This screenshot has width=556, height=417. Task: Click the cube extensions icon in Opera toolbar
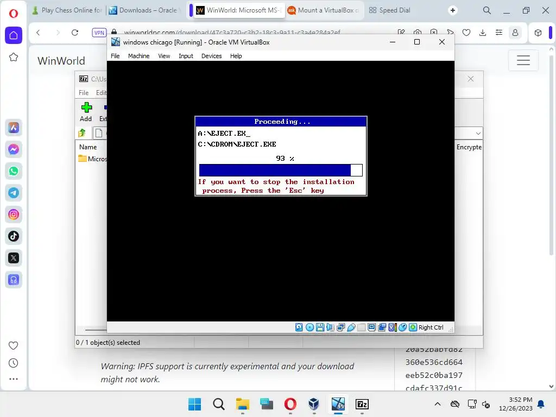point(538,33)
